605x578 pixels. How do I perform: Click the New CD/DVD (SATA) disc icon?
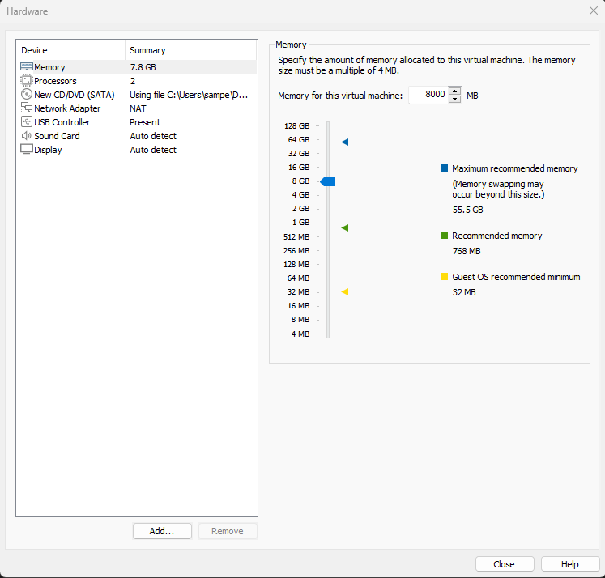[26, 95]
